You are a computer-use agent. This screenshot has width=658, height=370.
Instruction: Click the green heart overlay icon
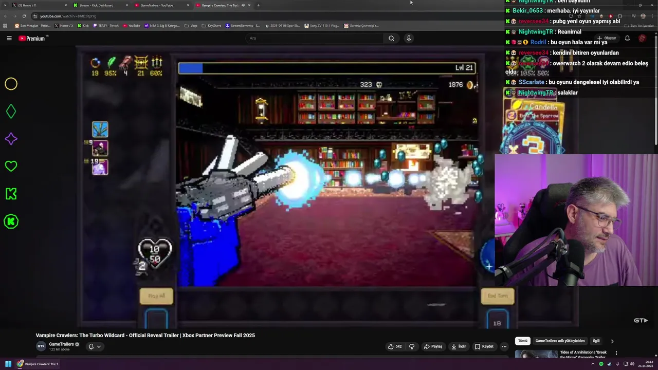click(x=11, y=166)
